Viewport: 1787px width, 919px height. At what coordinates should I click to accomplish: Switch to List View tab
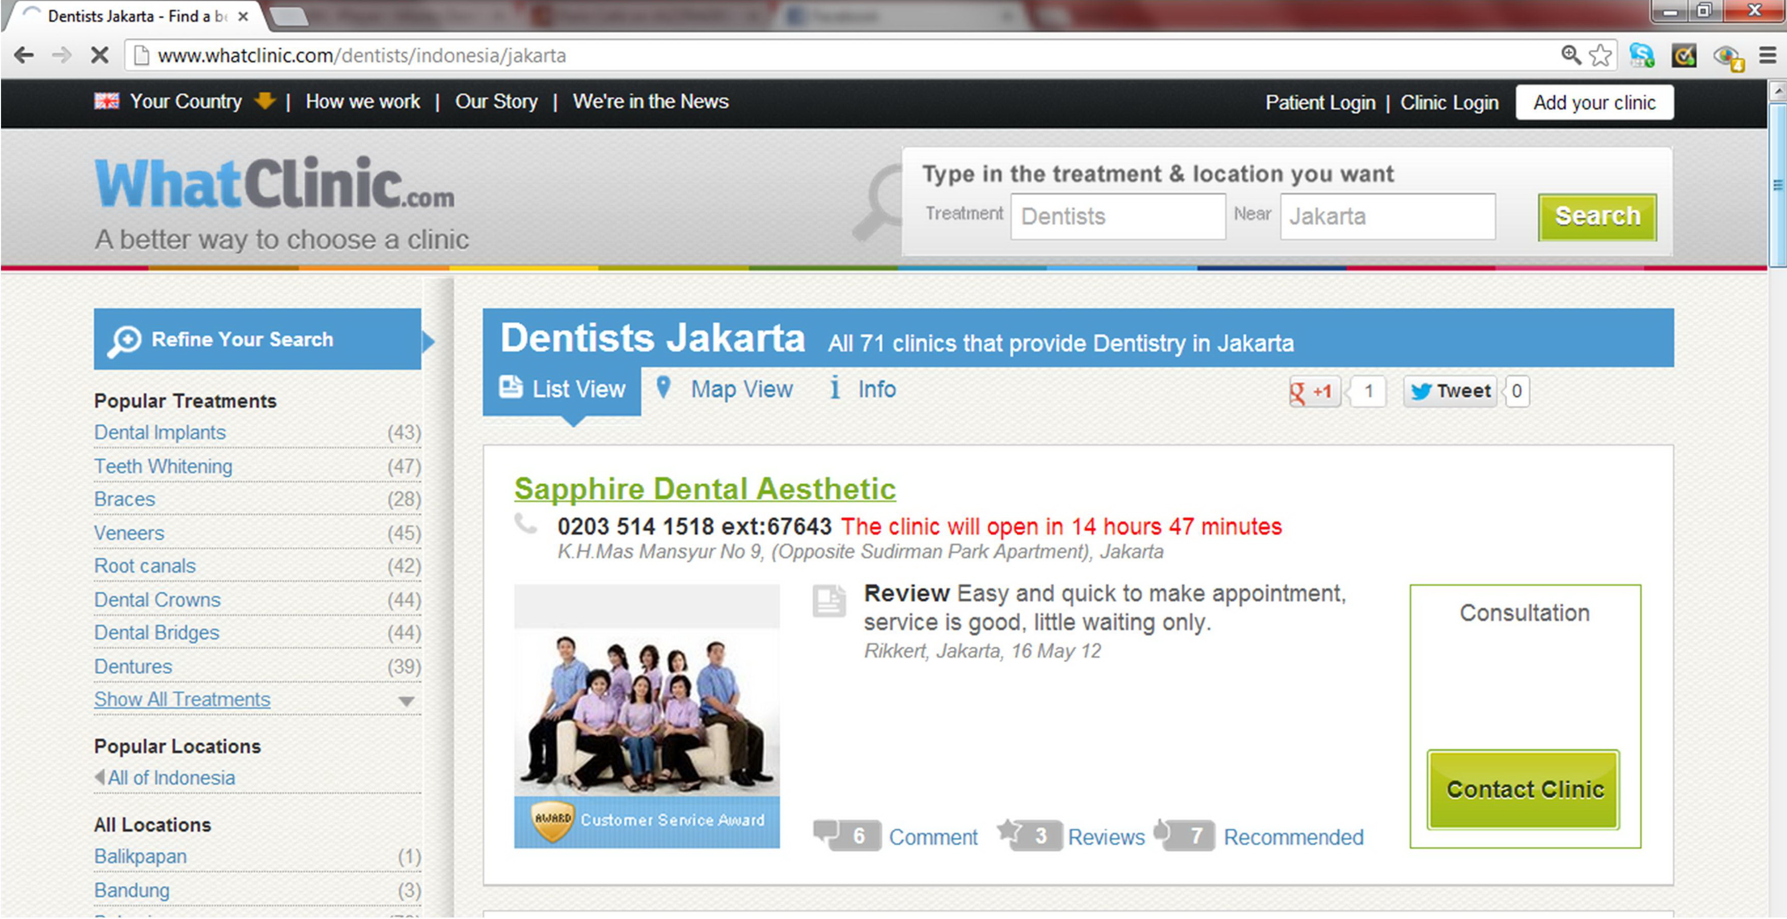tap(563, 389)
